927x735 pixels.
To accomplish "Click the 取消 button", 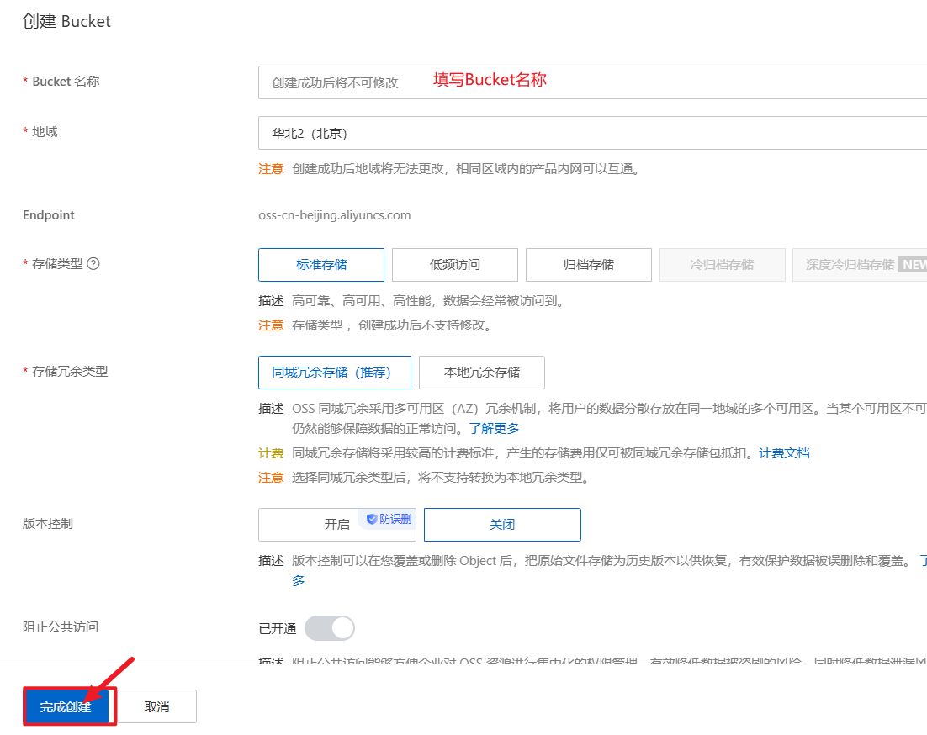I will pyautogui.click(x=157, y=706).
